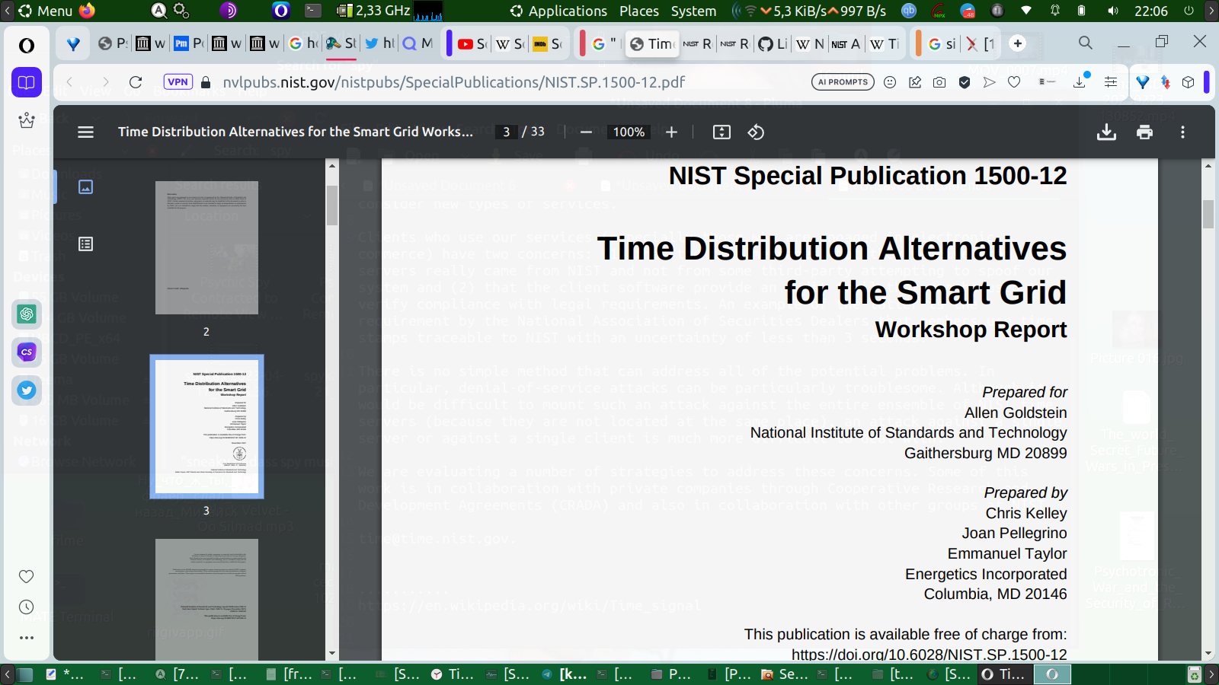The image size is (1219, 685).
Task: Zoom out the PDF with minus button
Action: point(586,132)
